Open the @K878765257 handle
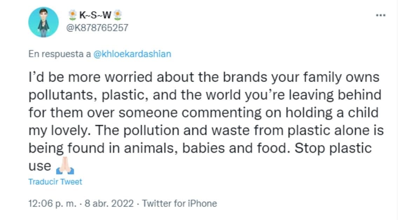 (x=97, y=28)
